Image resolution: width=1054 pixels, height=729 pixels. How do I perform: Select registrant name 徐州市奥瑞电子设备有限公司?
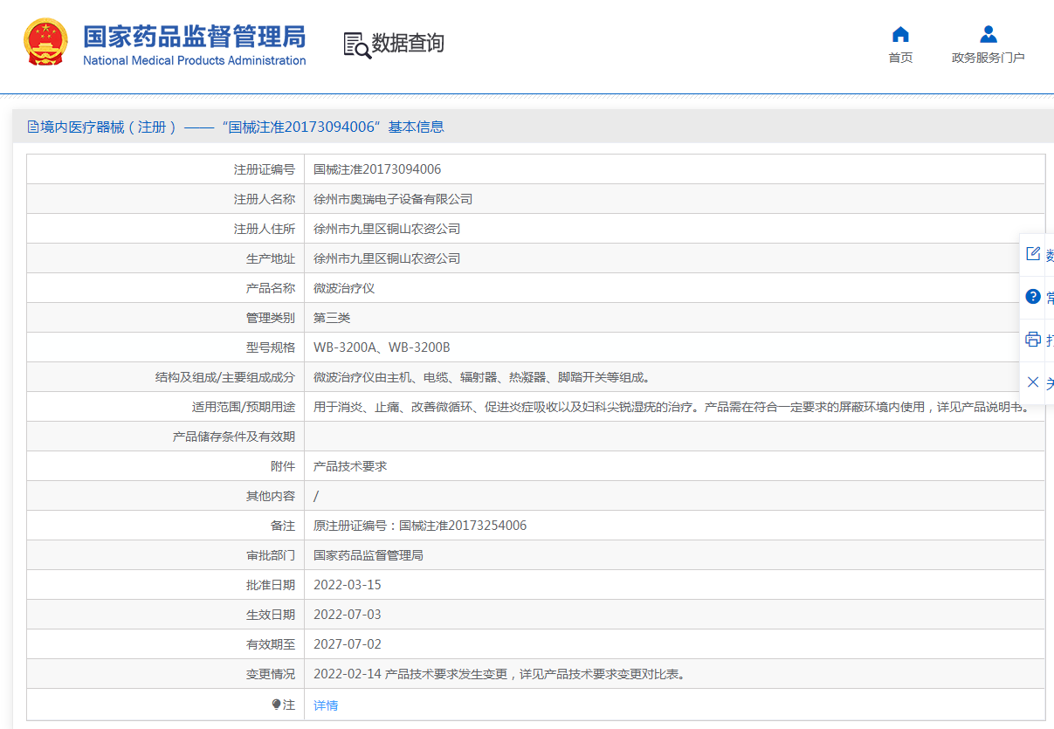[x=393, y=199]
